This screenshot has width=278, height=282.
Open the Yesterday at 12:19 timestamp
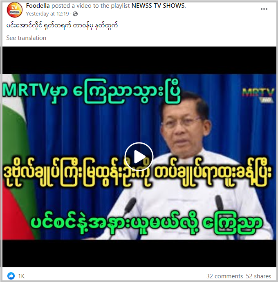coord(47,14)
